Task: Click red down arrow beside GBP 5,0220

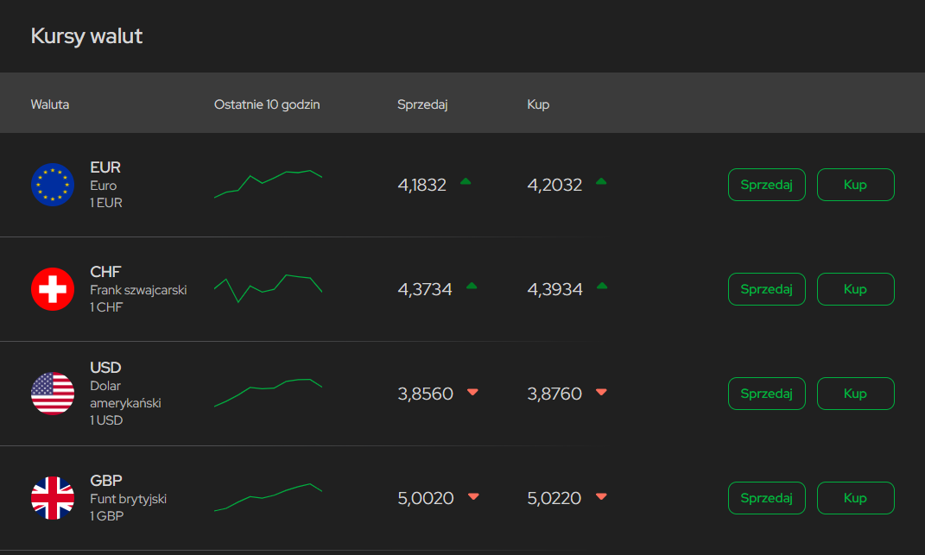Action: coord(602,496)
